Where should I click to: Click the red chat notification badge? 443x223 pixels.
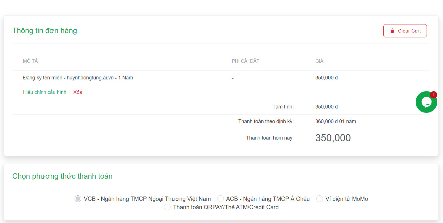pos(433,95)
